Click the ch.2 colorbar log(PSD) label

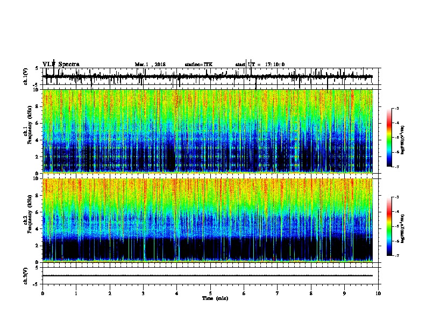402,228
